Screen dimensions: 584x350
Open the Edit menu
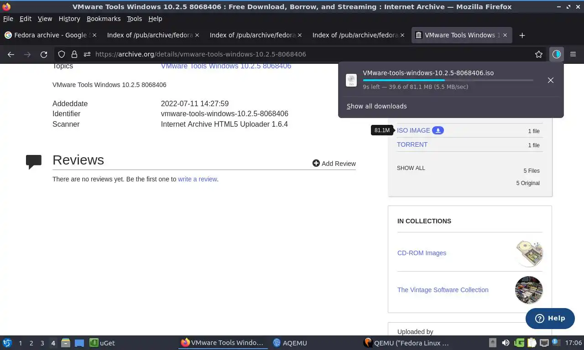(x=26, y=19)
